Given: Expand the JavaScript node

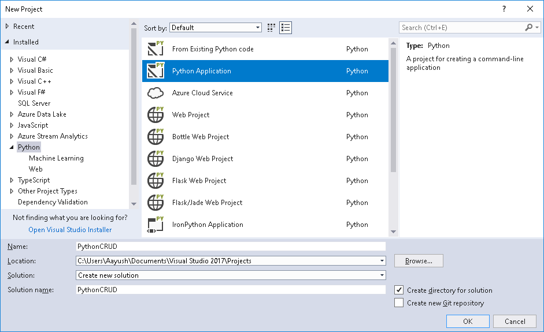Looking at the screenshot, I should pyautogui.click(x=12, y=125).
